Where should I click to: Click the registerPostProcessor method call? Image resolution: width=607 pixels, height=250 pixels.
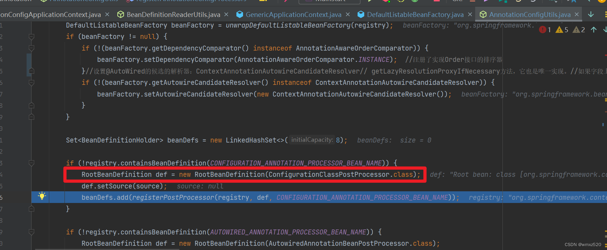[x=173, y=198]
